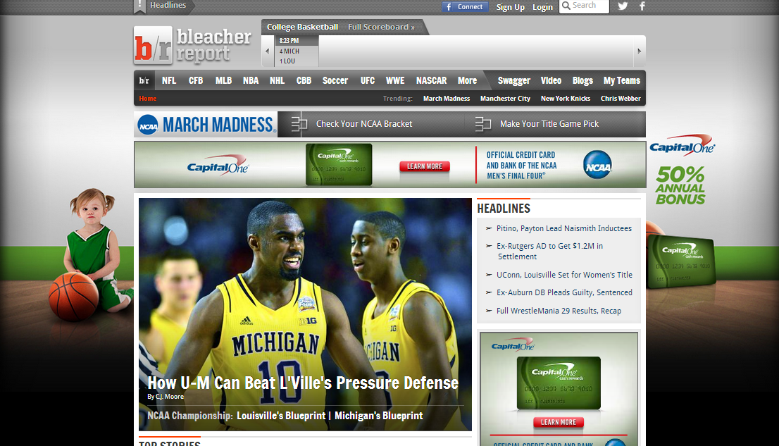Image resolution: width=779 pixels, height=446 pixels.
Task: Open headline Pitino, Payton Lead Naismith Inductees
Action: (564, 228)
